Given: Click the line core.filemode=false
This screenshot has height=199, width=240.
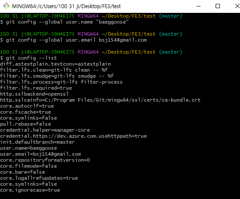Looking at the screenshot, I should (x=29, y=166).
